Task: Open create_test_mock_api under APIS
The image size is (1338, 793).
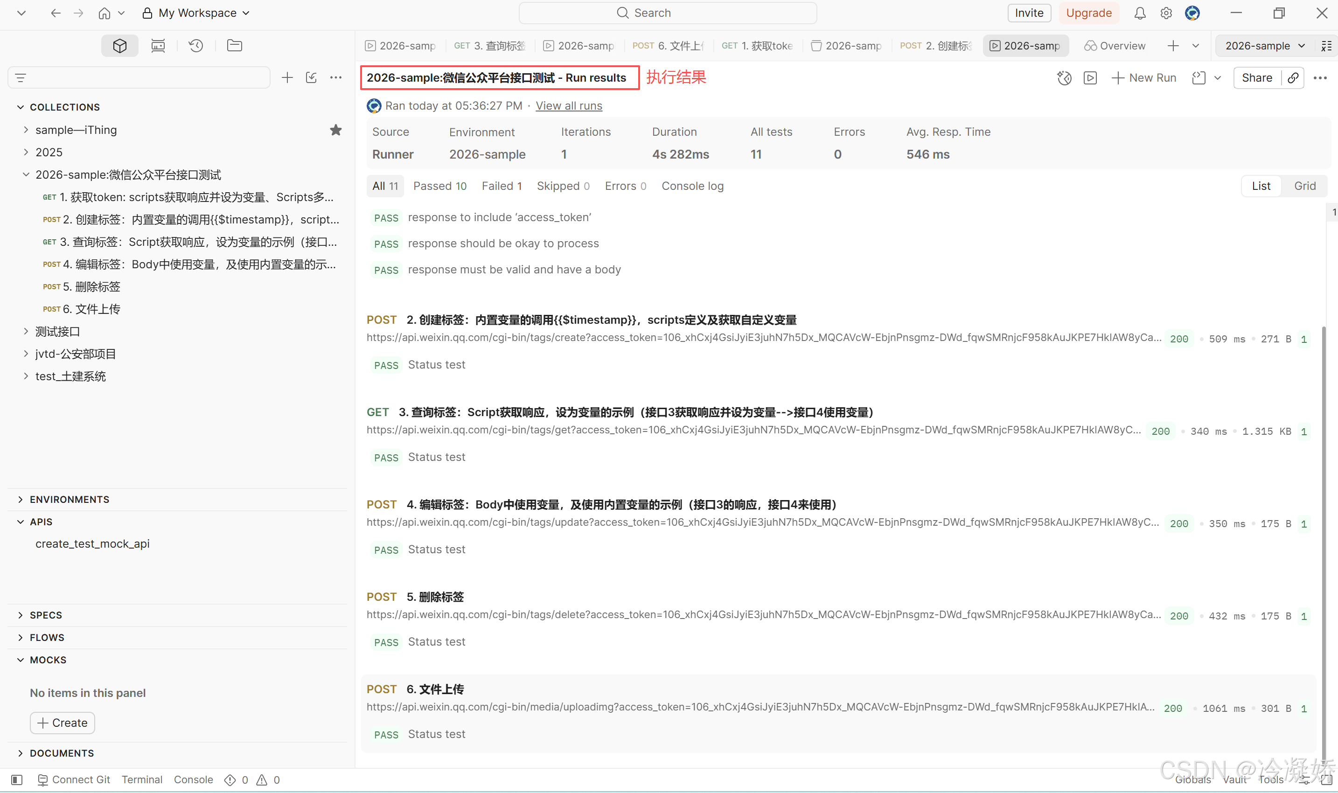Action: pos(92,544)
